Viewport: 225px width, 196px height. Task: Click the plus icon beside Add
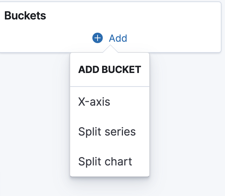tap(98, 38)
